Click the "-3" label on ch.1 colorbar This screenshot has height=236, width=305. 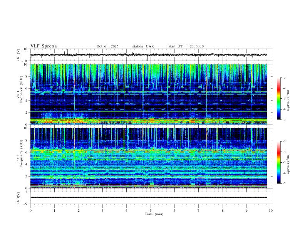point(284,78)
